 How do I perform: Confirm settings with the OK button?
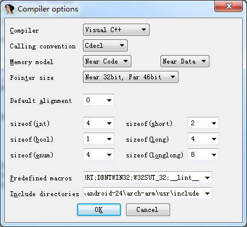point(99,209)
